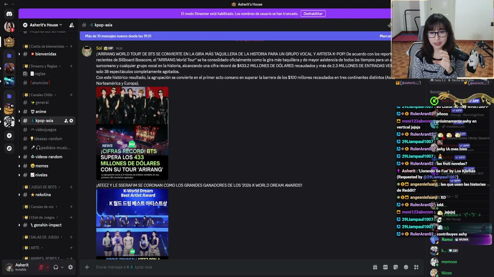Open Discover servers compass icon

[9, 148]
